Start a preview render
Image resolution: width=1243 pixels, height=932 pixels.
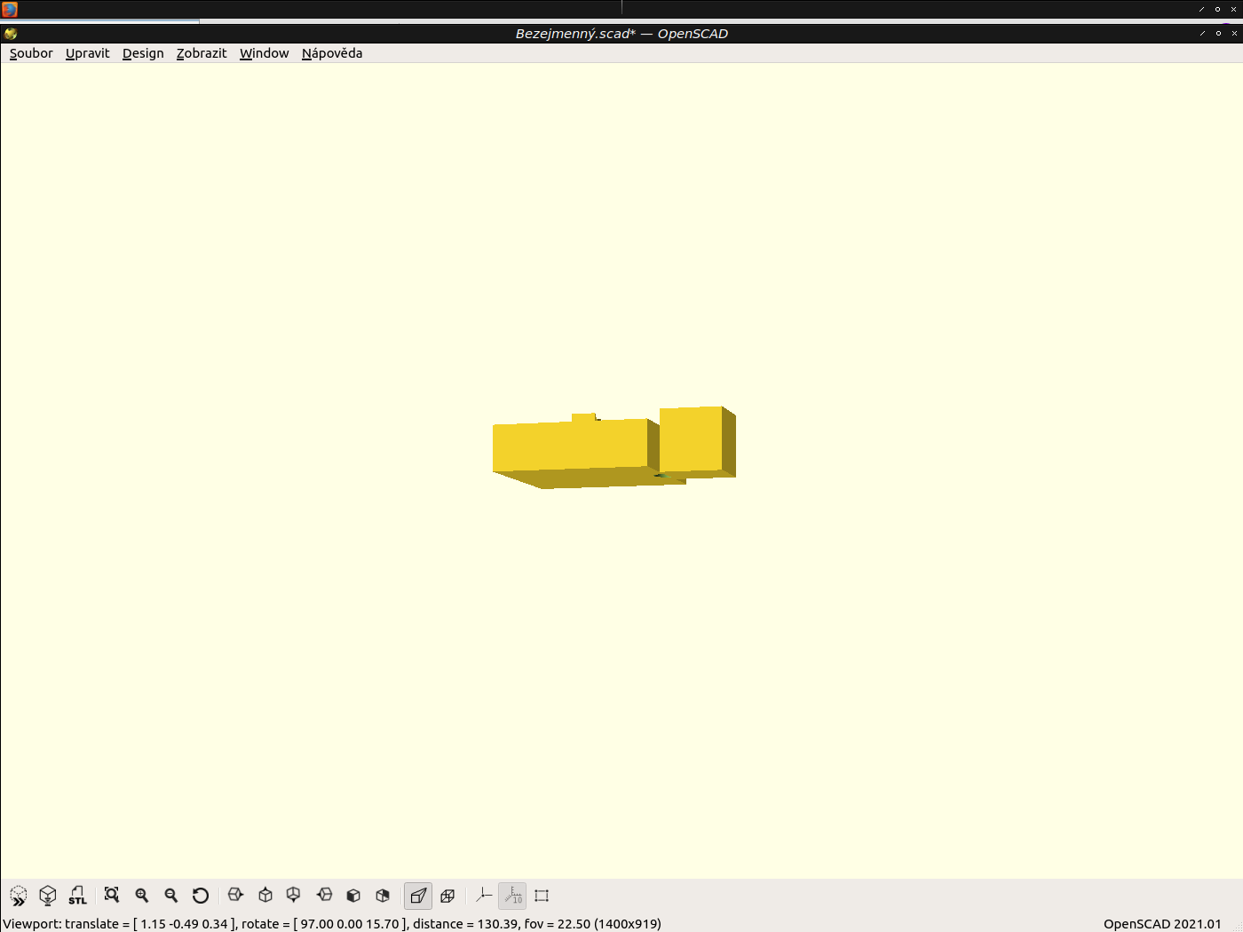(x=19, y=896)
